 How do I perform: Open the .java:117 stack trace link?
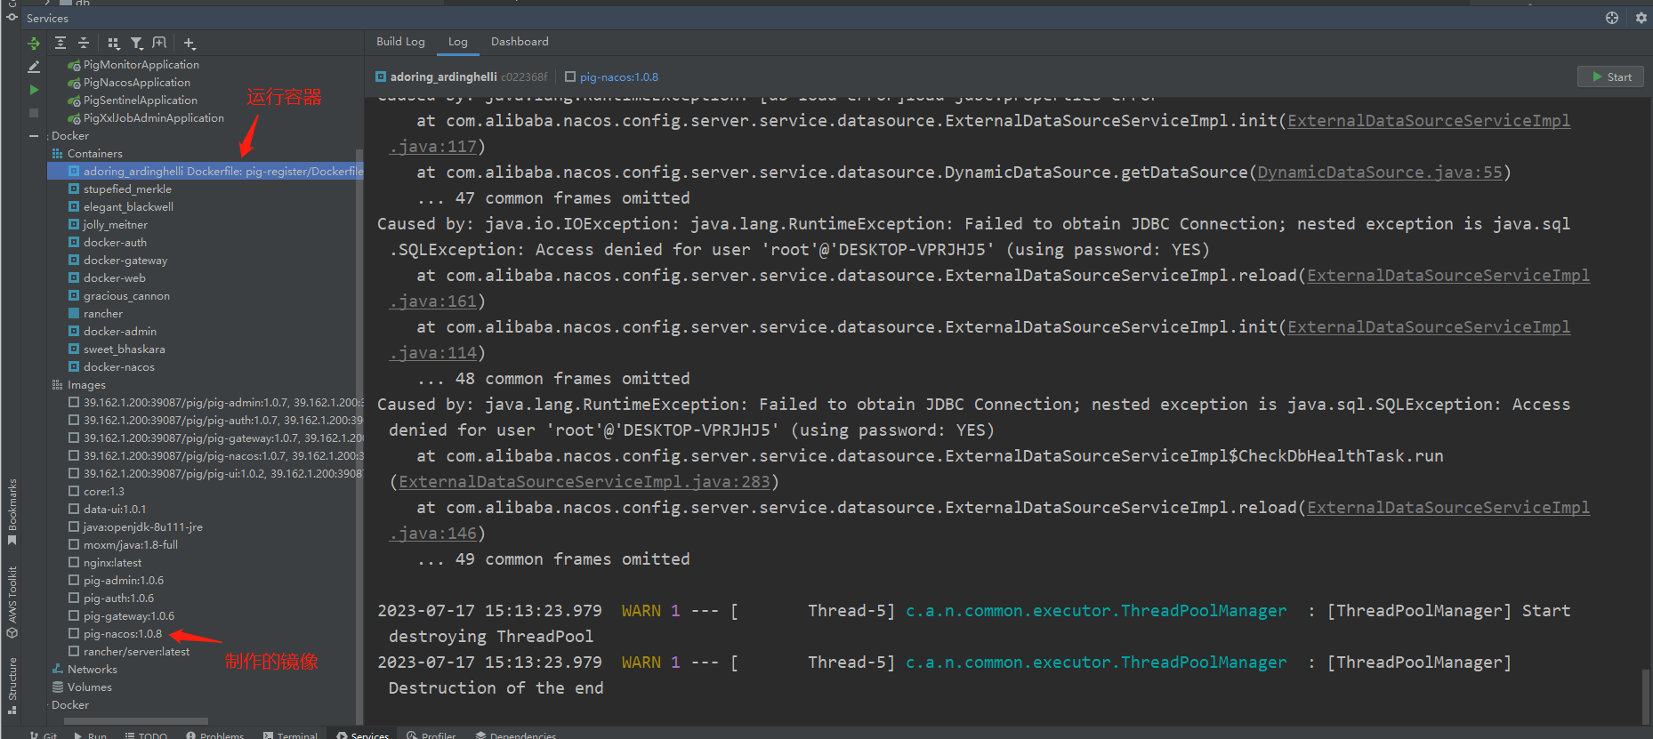(x=432, y=147)
